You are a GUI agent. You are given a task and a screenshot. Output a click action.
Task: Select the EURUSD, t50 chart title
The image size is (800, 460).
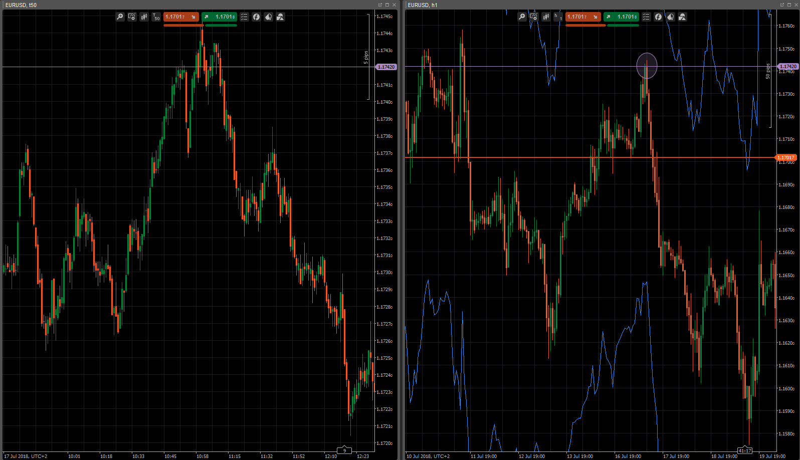pyautogui.click(x=21, y=5)
